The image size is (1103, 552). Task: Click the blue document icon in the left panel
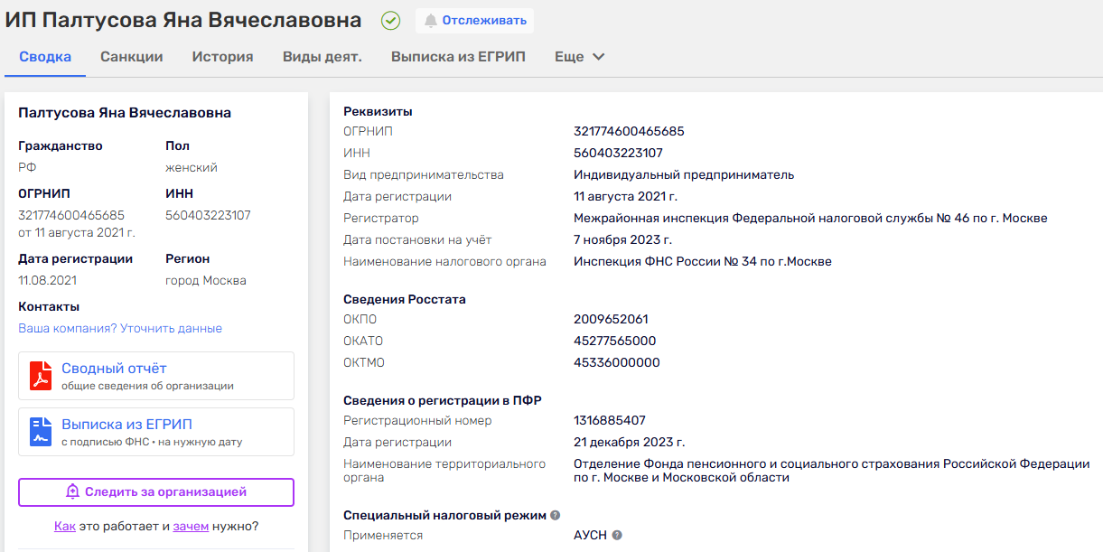41,432
